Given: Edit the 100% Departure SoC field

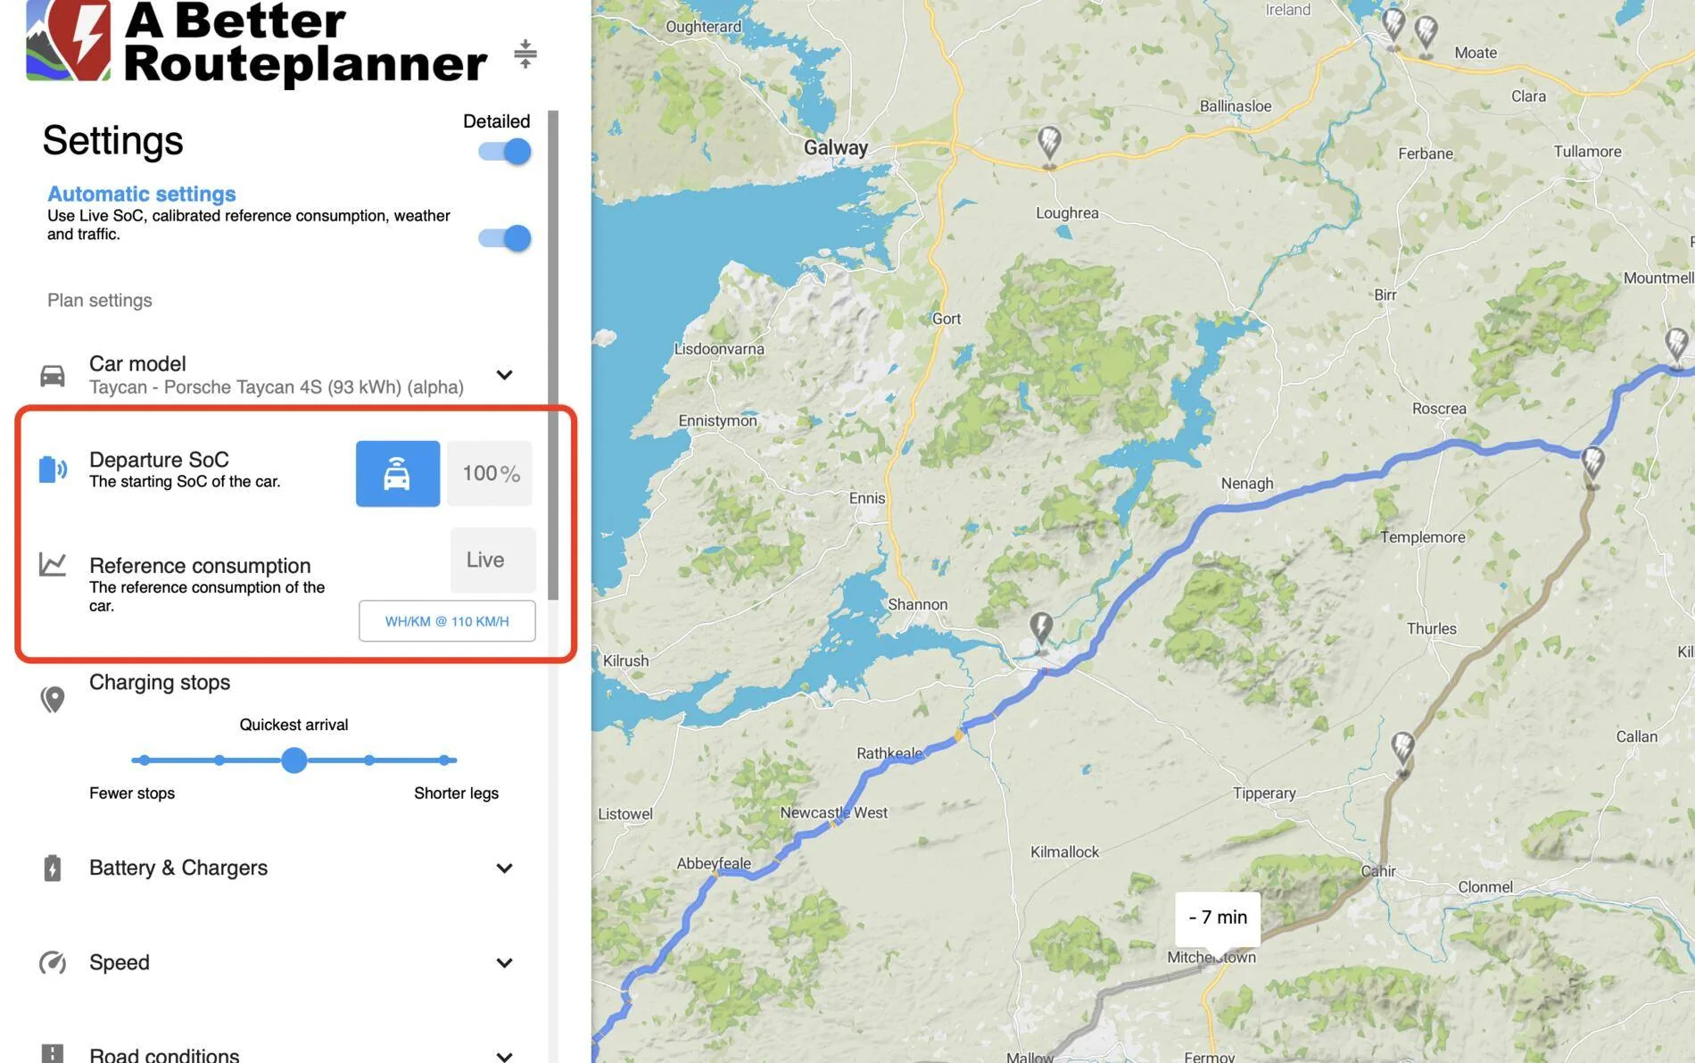Looking at the screenshot, I should pos(490,474).
